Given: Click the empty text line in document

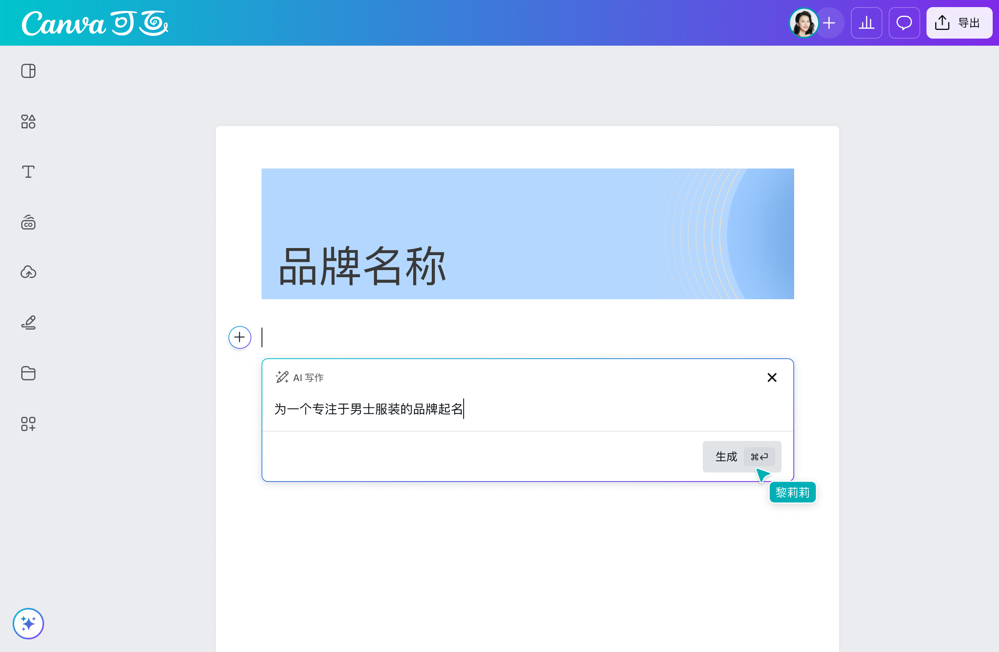Looking at the screenshot, I should click(x=527, y=337).
